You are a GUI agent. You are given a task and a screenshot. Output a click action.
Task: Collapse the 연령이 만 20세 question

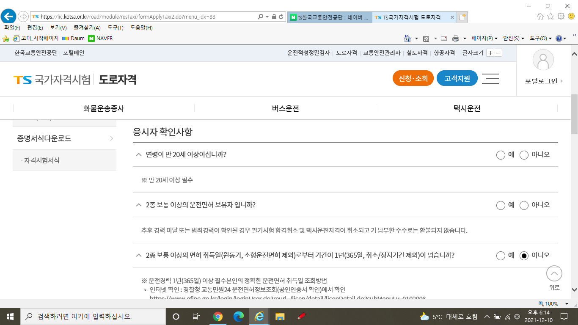[138, 154]
